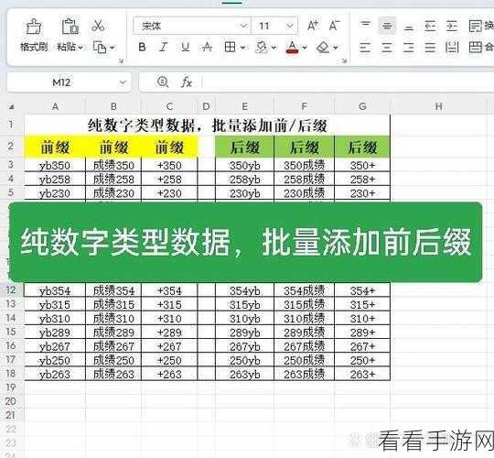Click into the formula bar input
This screenshot has height=458, width=494.
(348, 82)
